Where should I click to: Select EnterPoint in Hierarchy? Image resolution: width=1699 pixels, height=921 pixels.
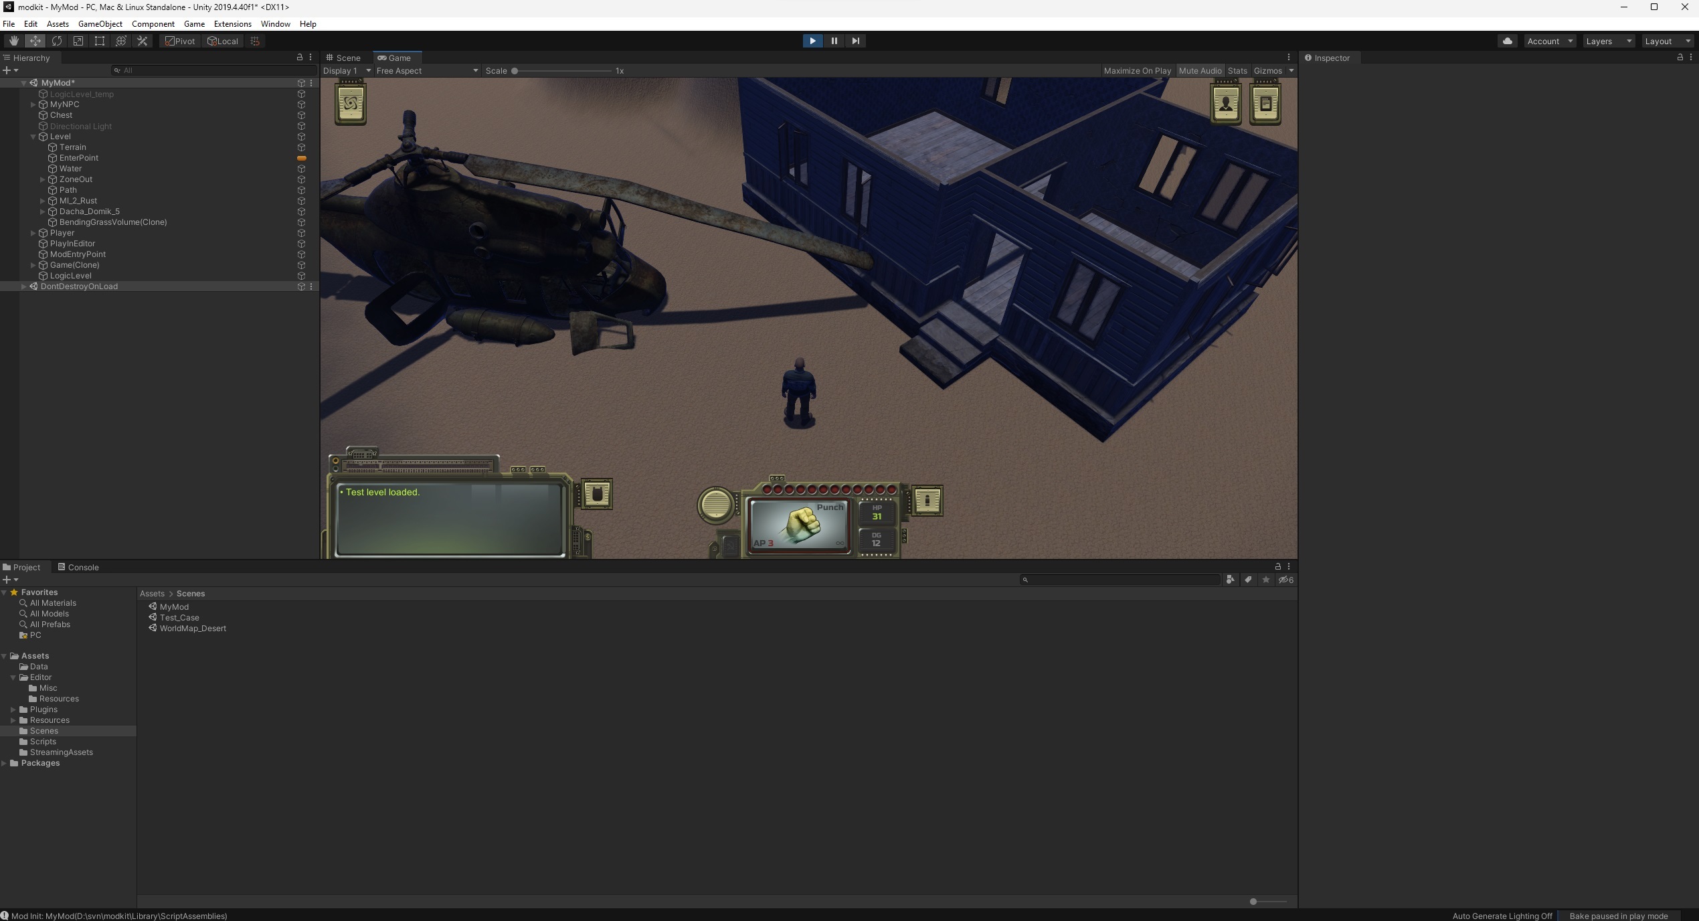click(78, 158)
